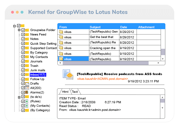Select the All(200) tree item label
179x127 pixels.
pos(36,88)
